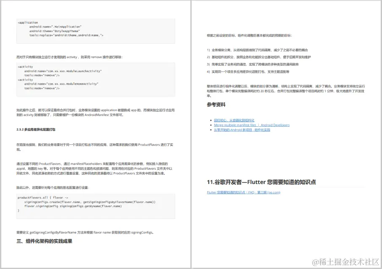382x269 pixels.
Task: Select the activity remove code block
Action: [x=96, y=78]
